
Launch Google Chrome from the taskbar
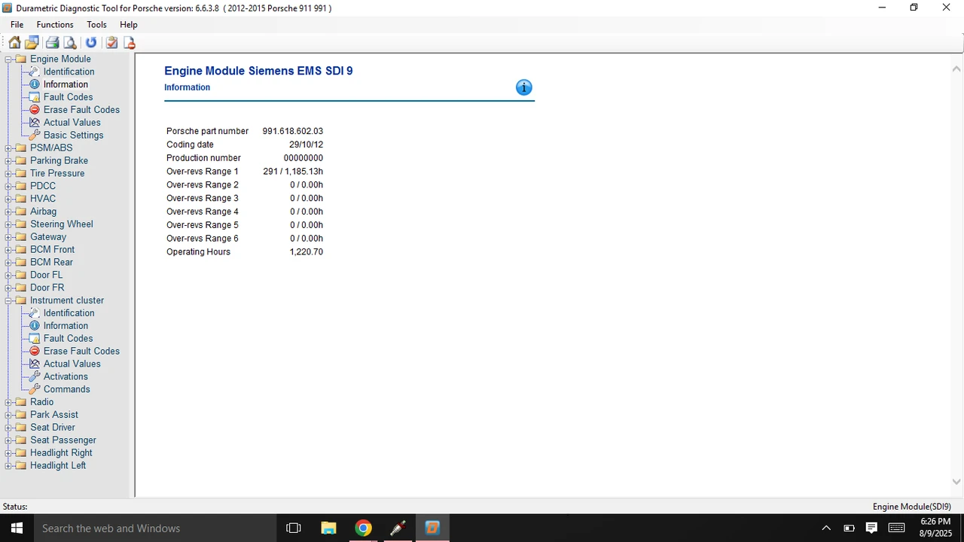363,528
